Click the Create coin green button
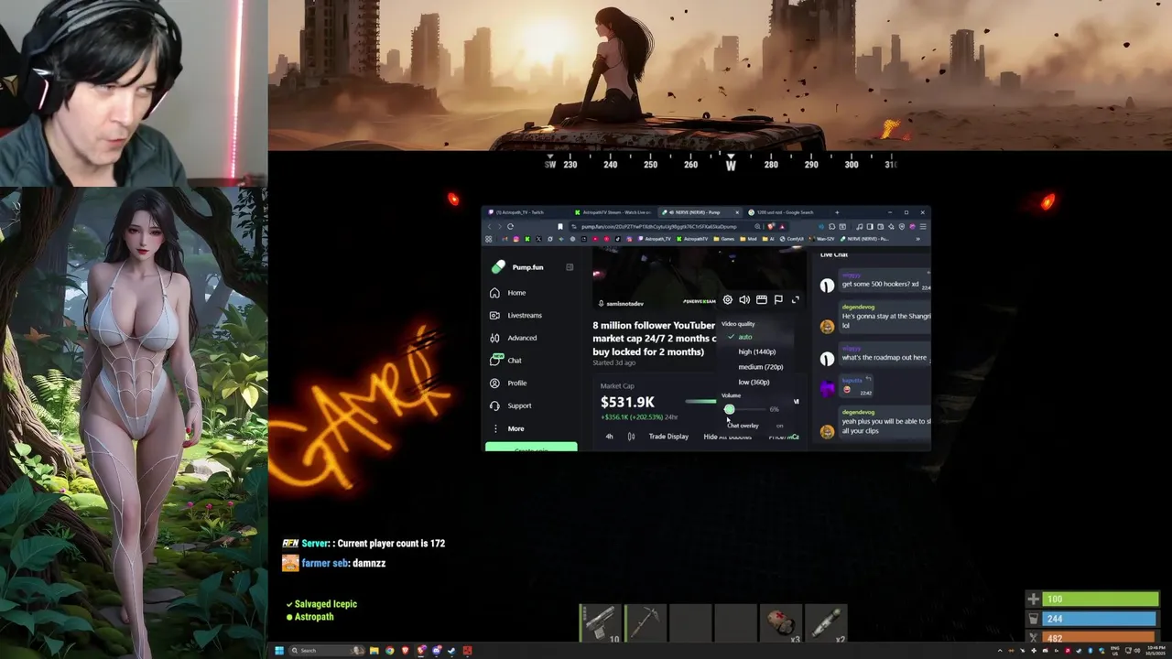This screenshot has height=659, width=1172. [x=531, y=448]
